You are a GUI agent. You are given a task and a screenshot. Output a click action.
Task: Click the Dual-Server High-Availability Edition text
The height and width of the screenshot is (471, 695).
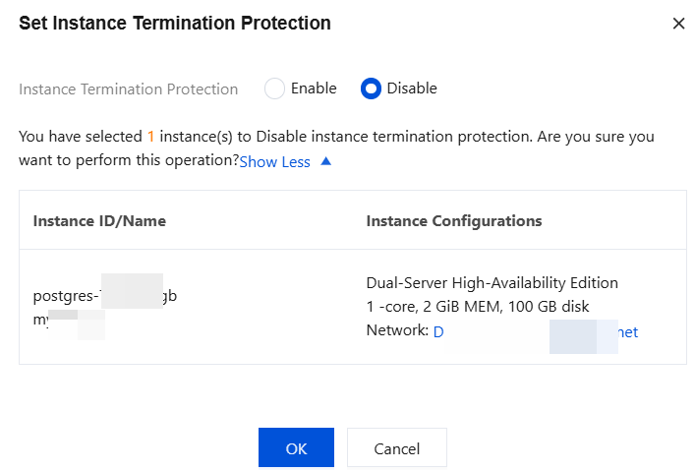[x=492, y=283]
